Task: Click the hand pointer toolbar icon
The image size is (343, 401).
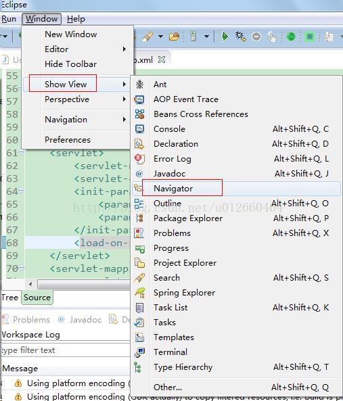Action: [x=272, y=37]
